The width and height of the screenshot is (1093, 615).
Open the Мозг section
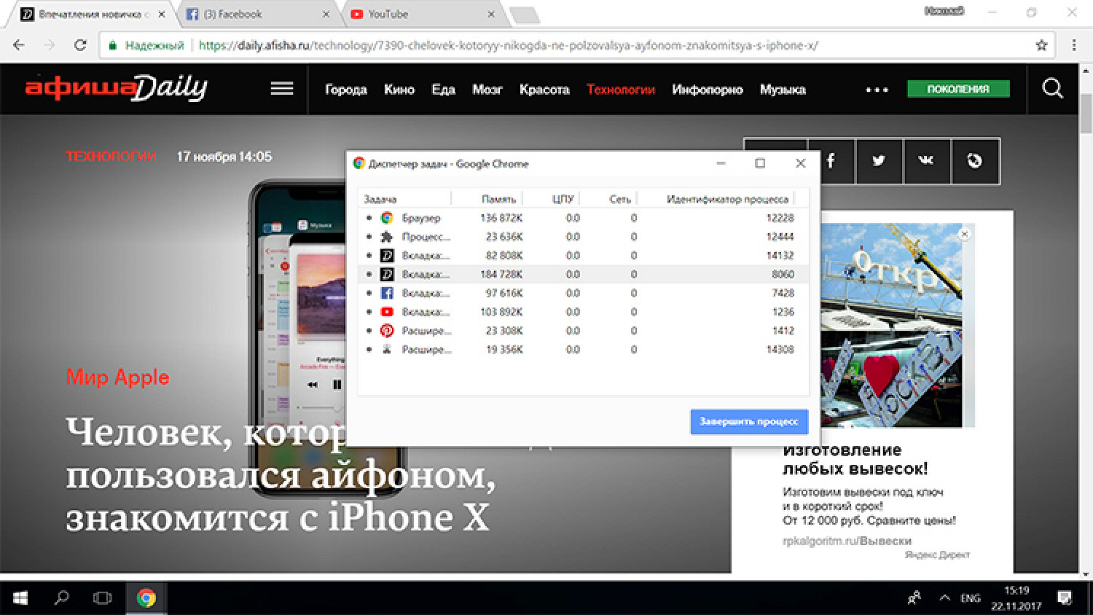pos(487,90)
